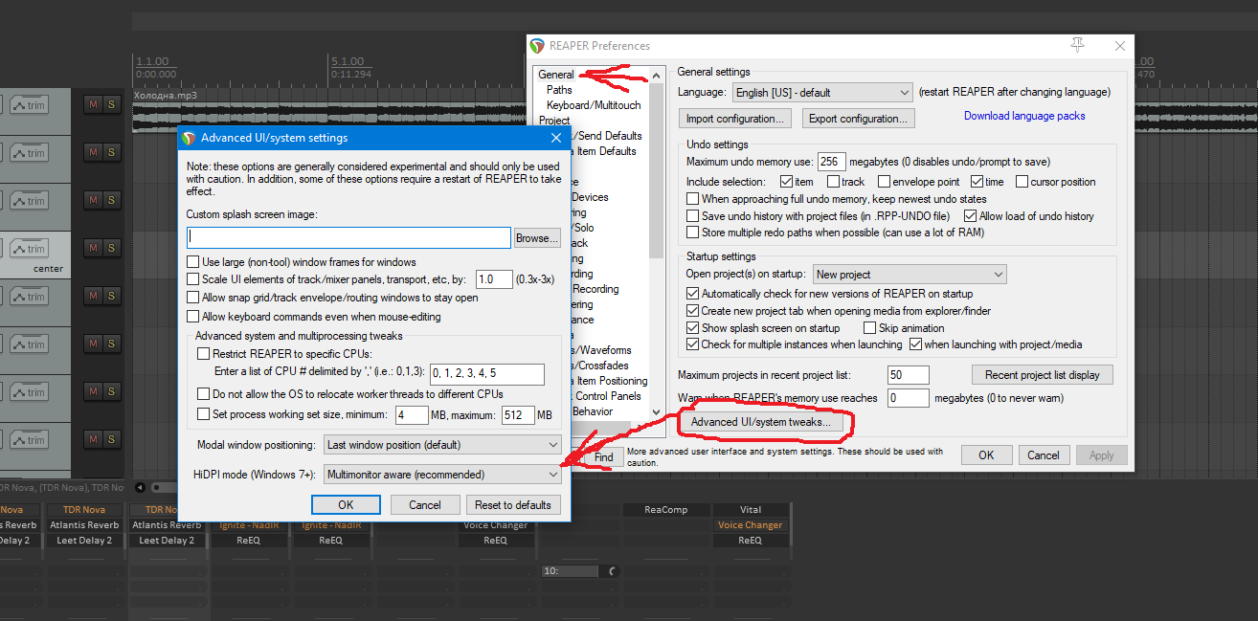
Task: Click the UI scale value field 1.0
Action: coord(494,279)
